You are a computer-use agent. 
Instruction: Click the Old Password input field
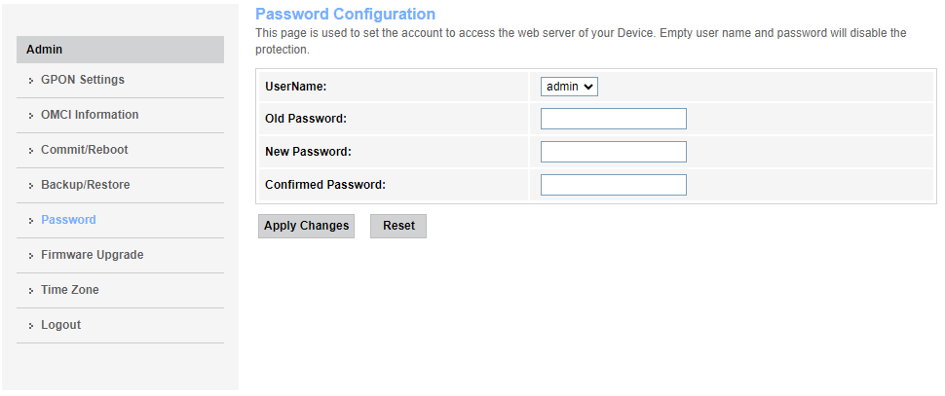(613, 119)
